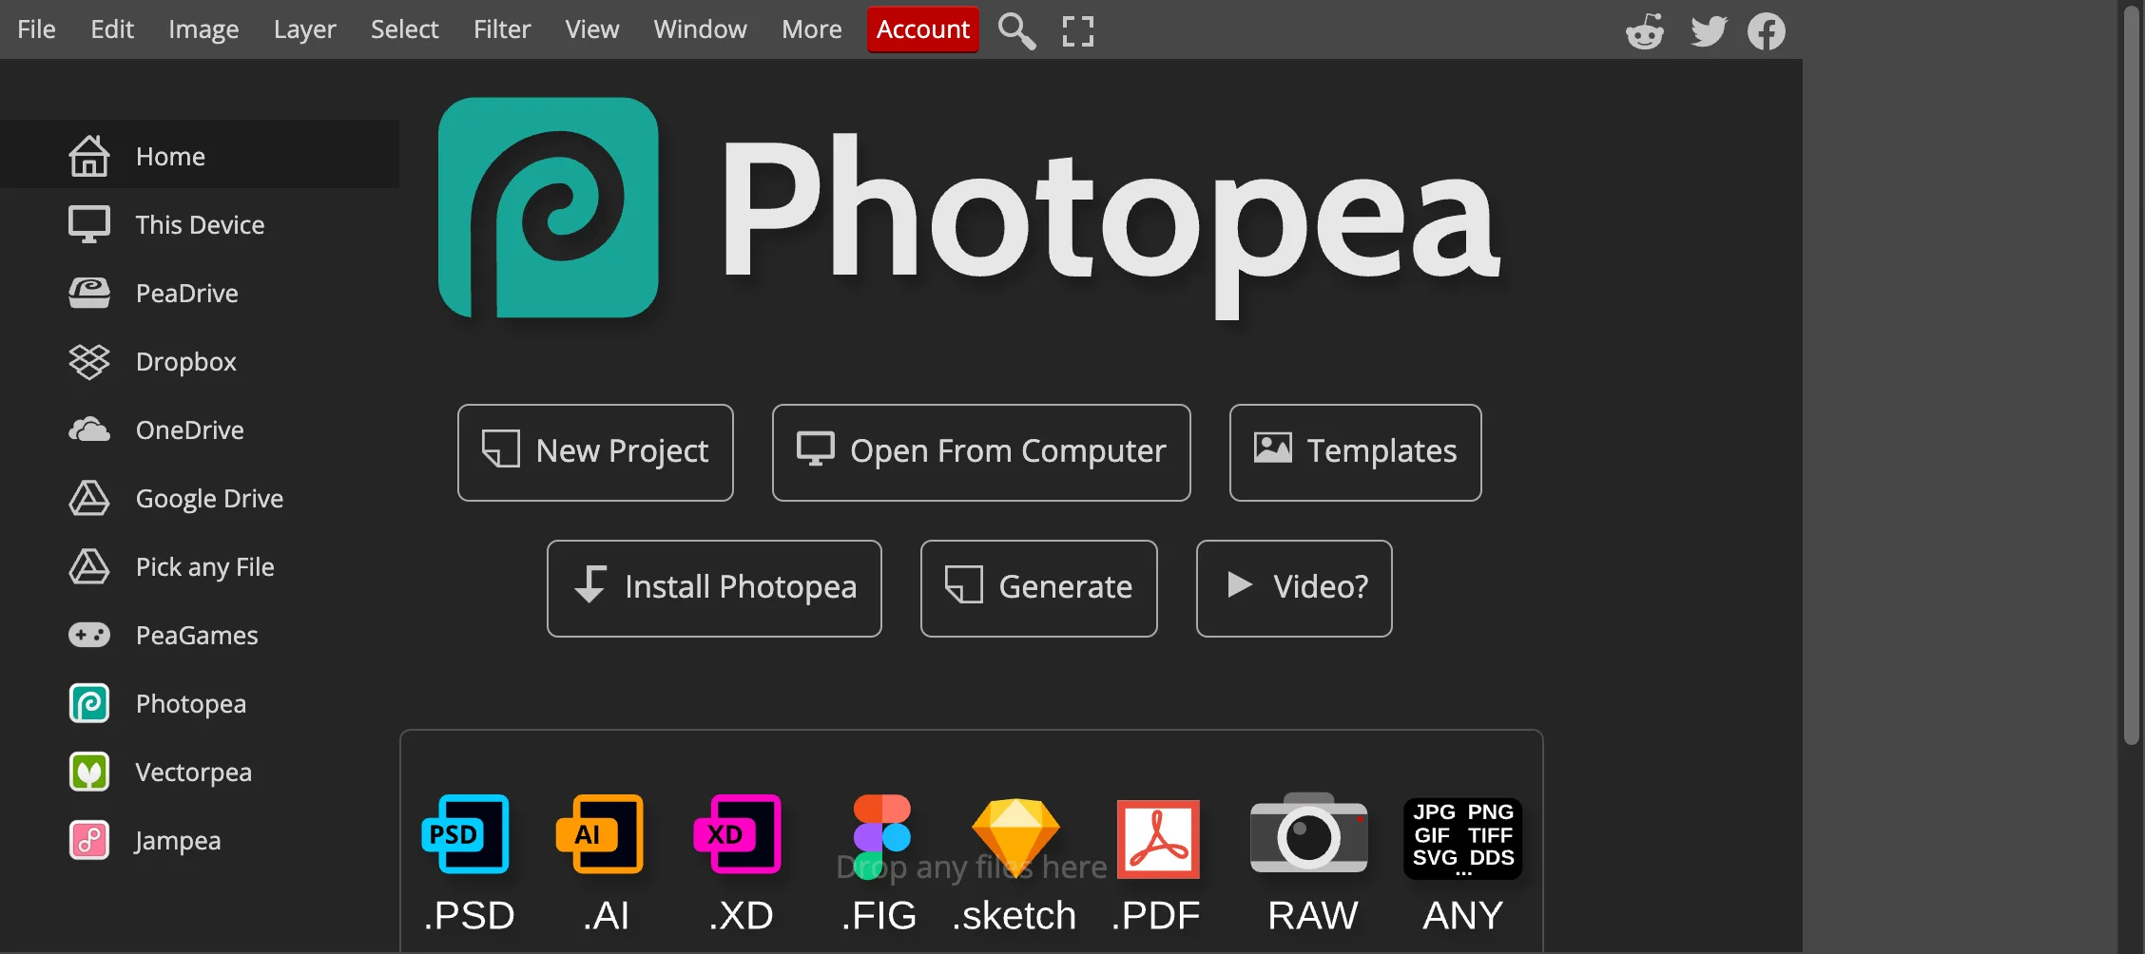Image resolution: width=2145 pixels, height=954 pixels.
Task: Open the Select menu
Action: (405, 29)
